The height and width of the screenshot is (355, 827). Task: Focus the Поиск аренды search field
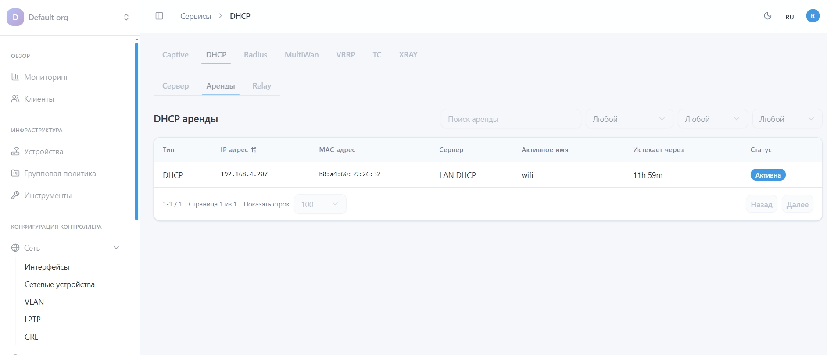(511, 119)
